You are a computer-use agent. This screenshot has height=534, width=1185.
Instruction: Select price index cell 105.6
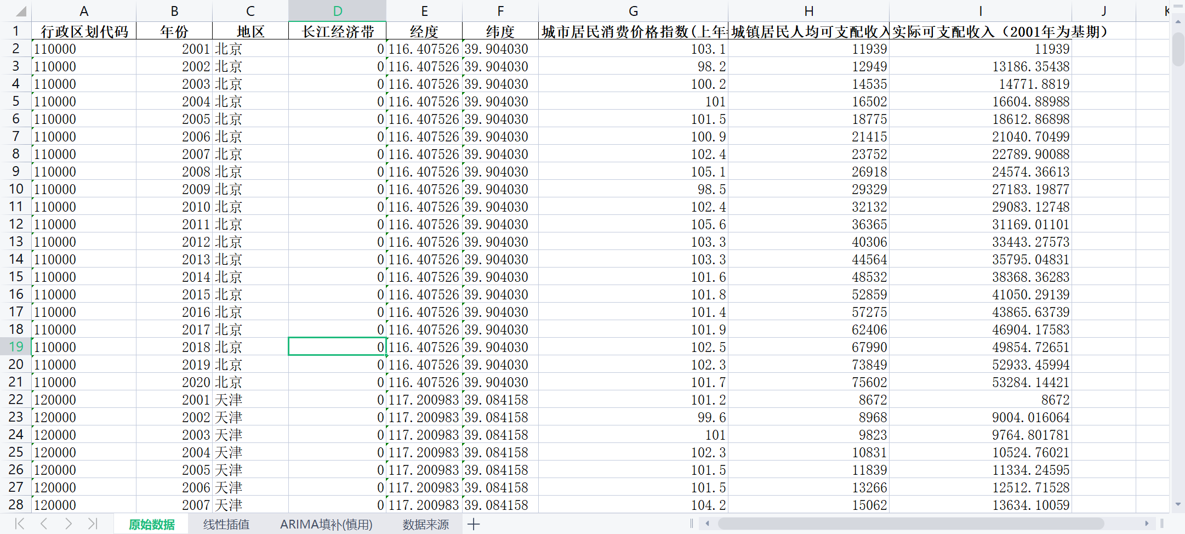[x=633, y=224]
